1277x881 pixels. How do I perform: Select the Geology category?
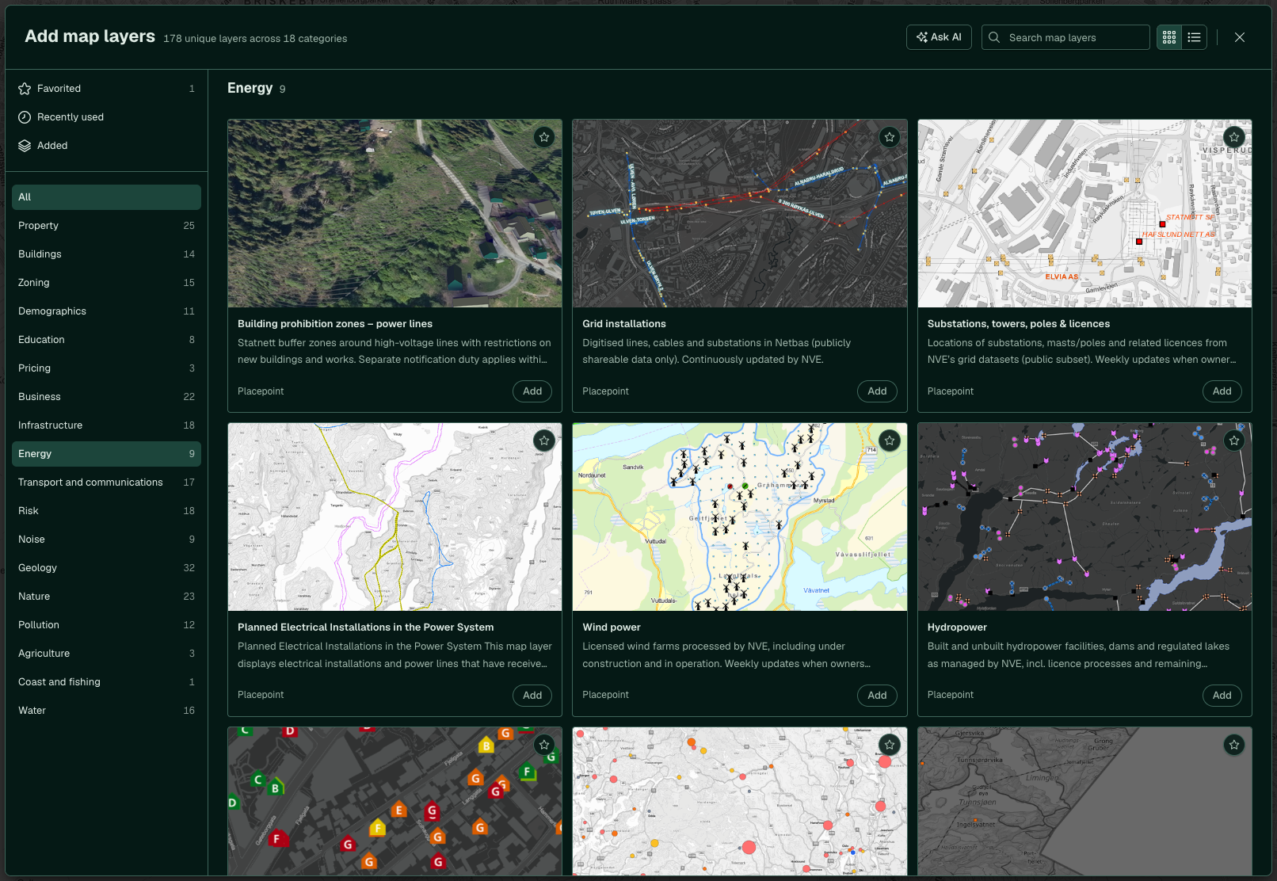click(106, 568)
